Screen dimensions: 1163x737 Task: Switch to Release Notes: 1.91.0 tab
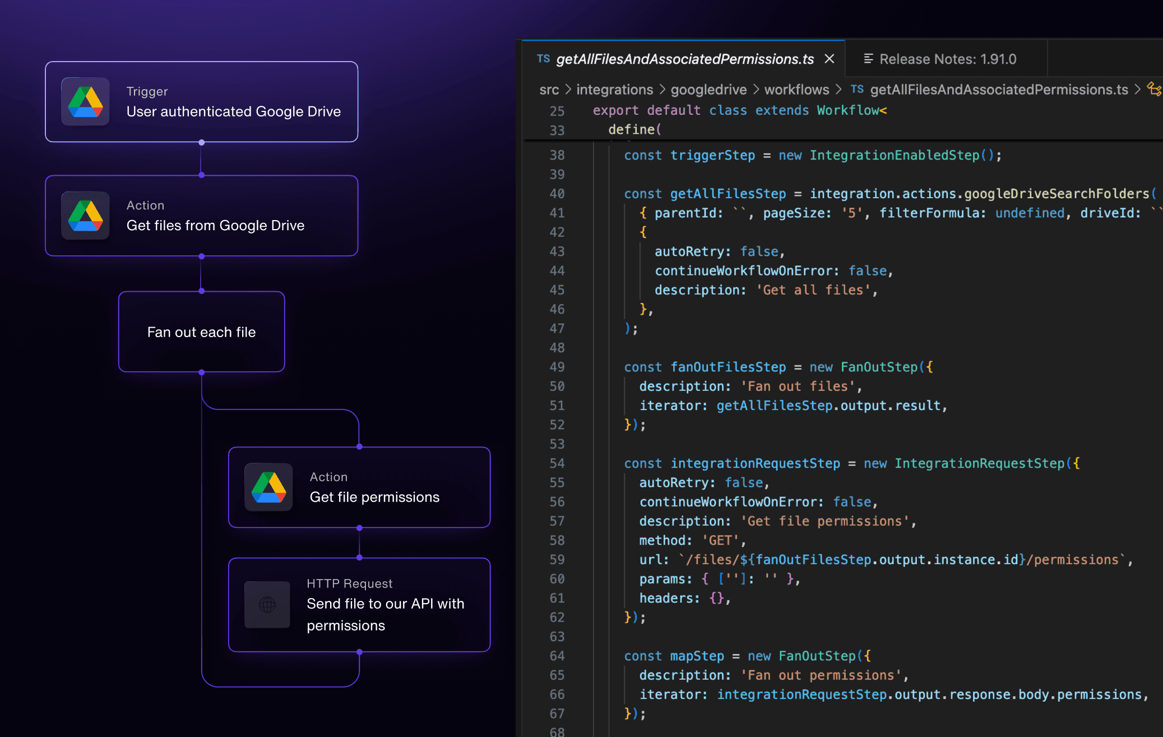[947, 59]
